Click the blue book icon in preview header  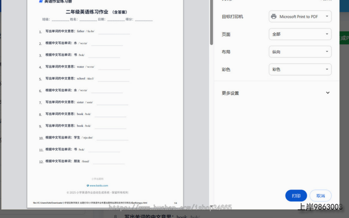41,1
